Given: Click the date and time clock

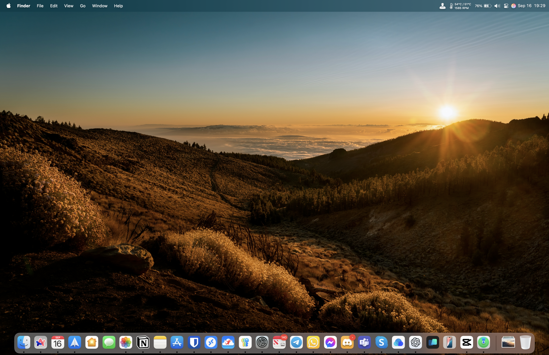Looking at the screenshot, I should (x=531, y=6).
